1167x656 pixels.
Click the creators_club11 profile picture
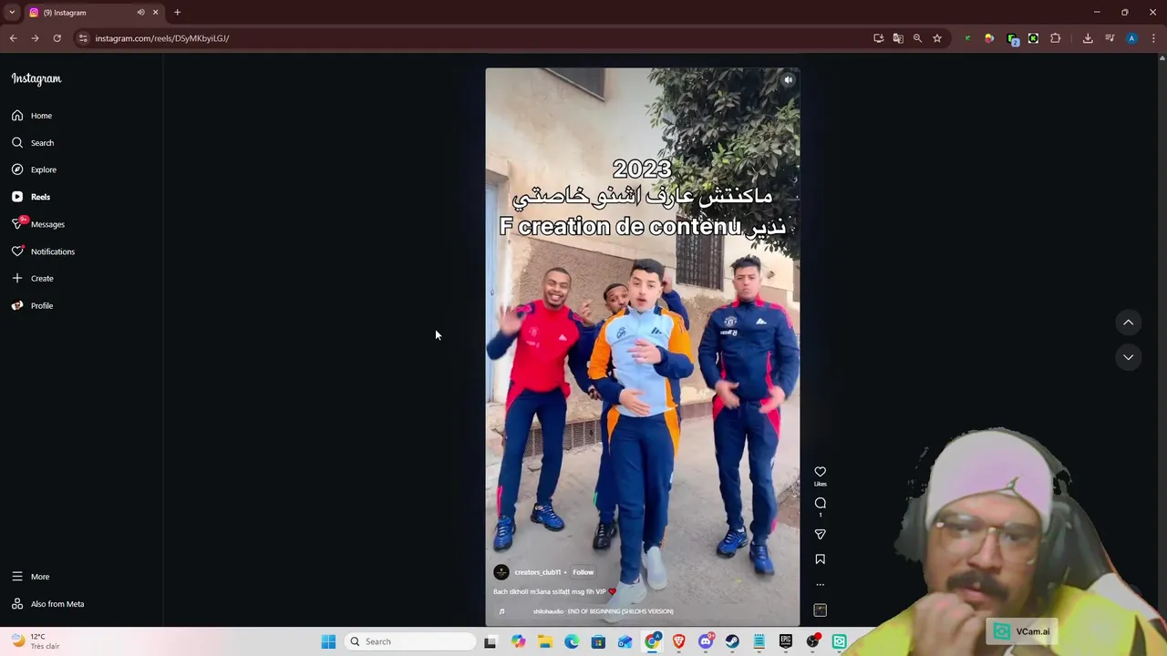point(501,572)
